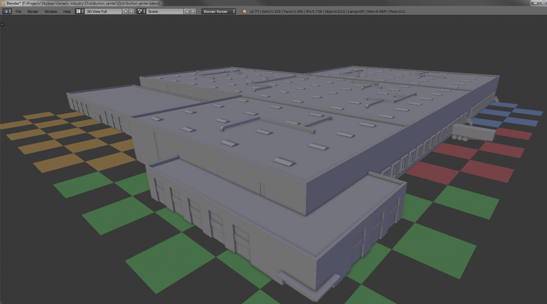Select the truck trailer model in viewport
547x304 pixels.
(x=474, y=133)
